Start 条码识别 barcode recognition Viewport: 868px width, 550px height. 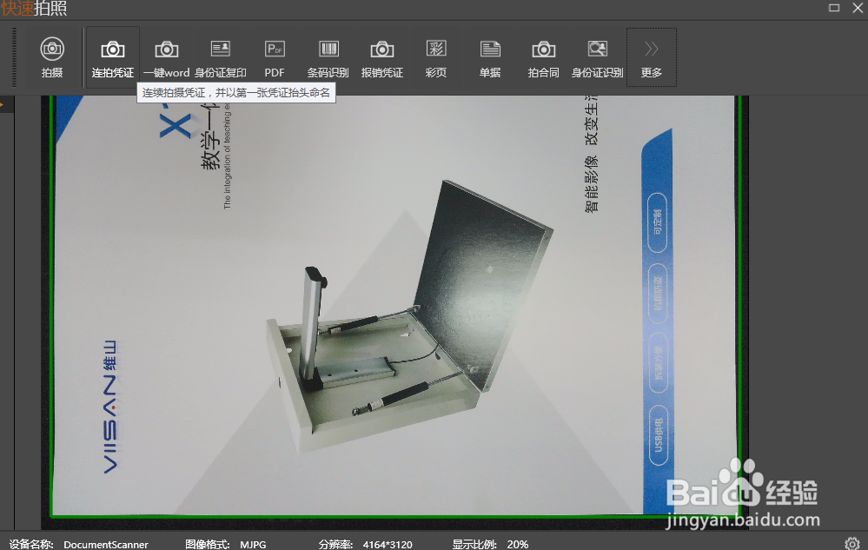tap(328, 56)
